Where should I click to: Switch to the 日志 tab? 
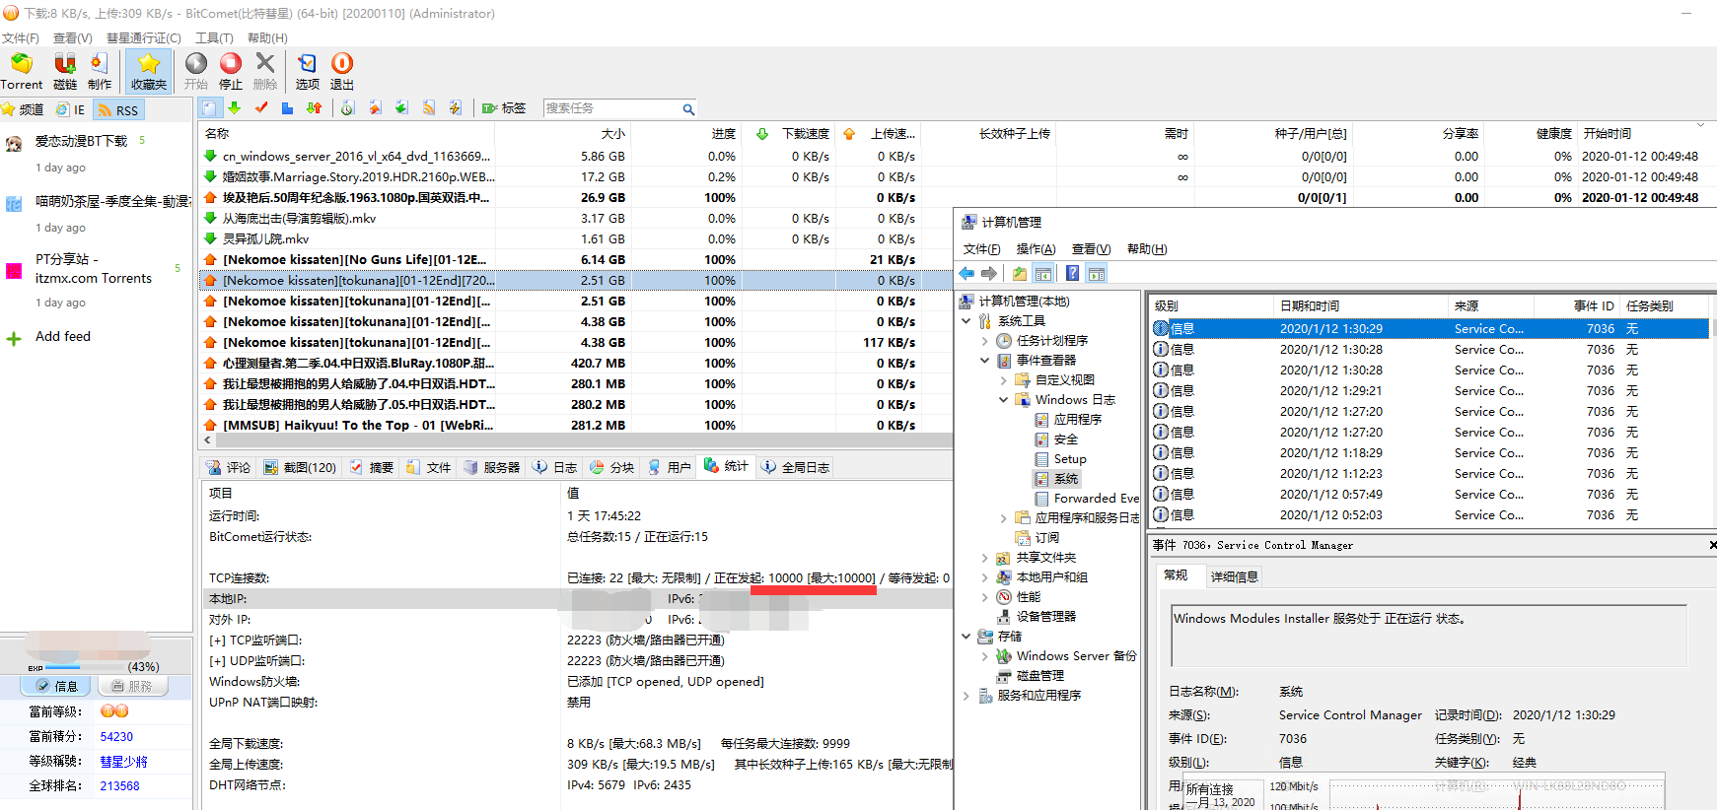point(555,467)
